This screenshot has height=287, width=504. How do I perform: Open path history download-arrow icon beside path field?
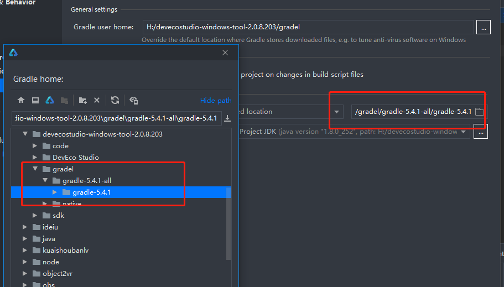click(x=227, y=118)
